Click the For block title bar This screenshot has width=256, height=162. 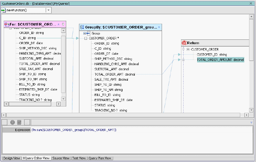point(35,24)
